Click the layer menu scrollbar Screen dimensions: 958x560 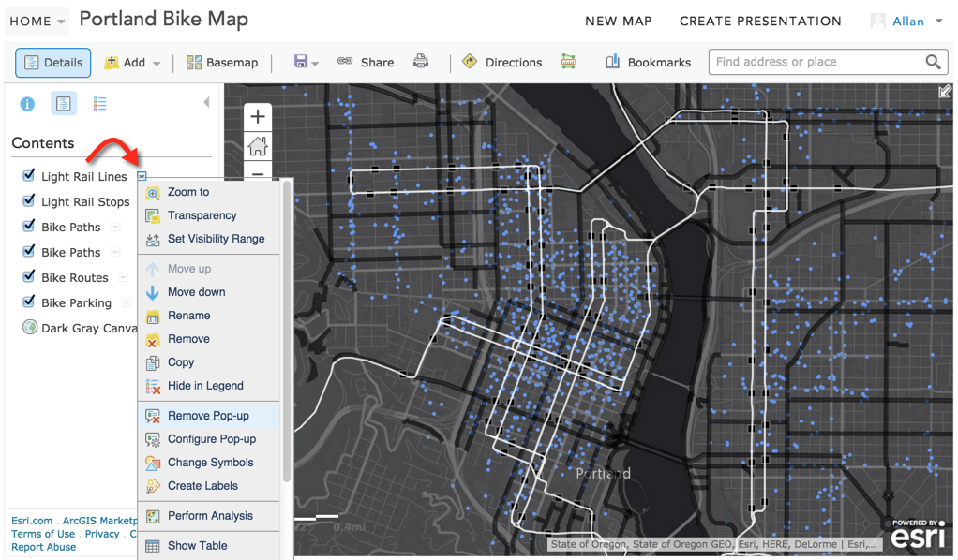(x=287, y=332)
